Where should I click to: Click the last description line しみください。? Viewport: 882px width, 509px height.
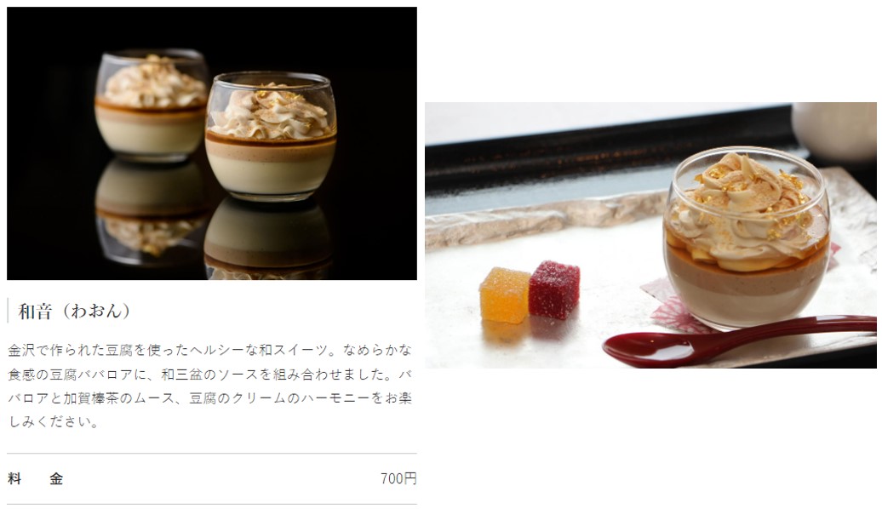(x=54, y=422)
